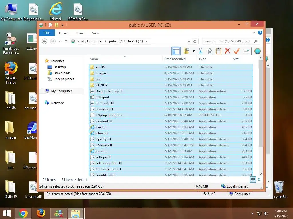Open Google Chrome from the taskbar
Screen dimensions: 293x219
[x=23, y=213]
